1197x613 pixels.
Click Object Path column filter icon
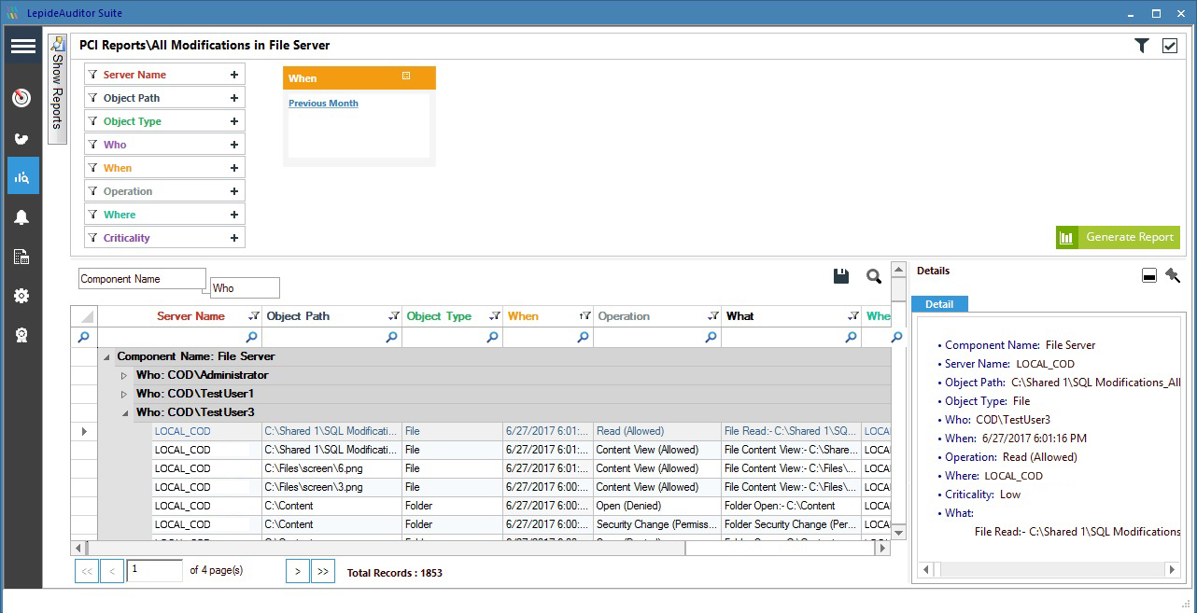point(394,316)
